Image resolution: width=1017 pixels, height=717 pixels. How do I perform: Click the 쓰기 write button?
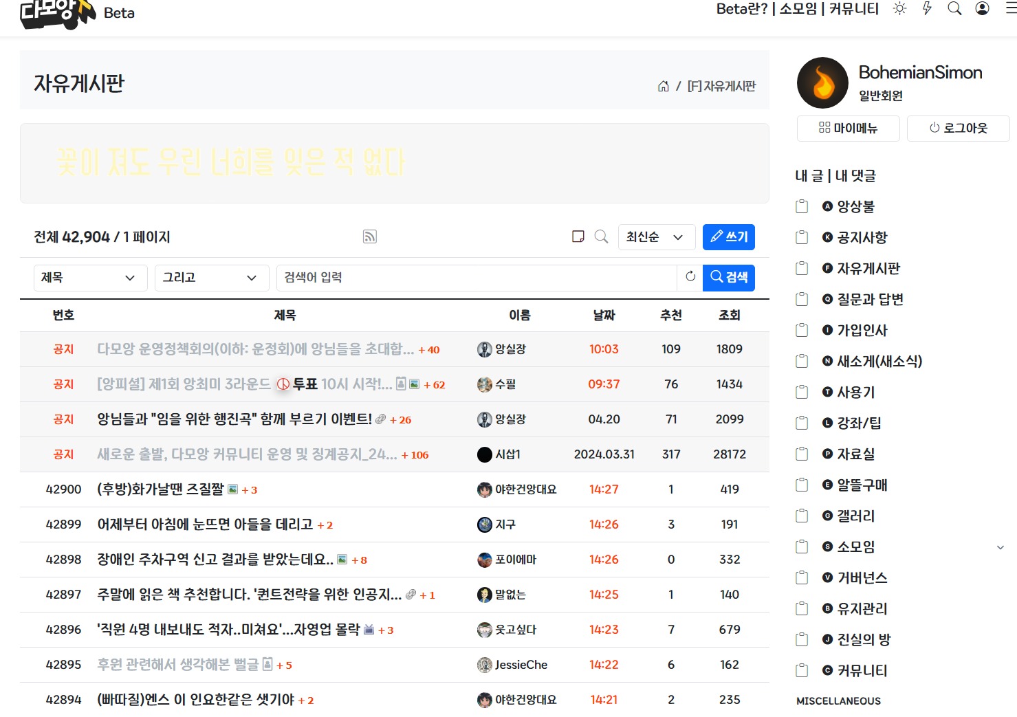click(x=729, y=237)
